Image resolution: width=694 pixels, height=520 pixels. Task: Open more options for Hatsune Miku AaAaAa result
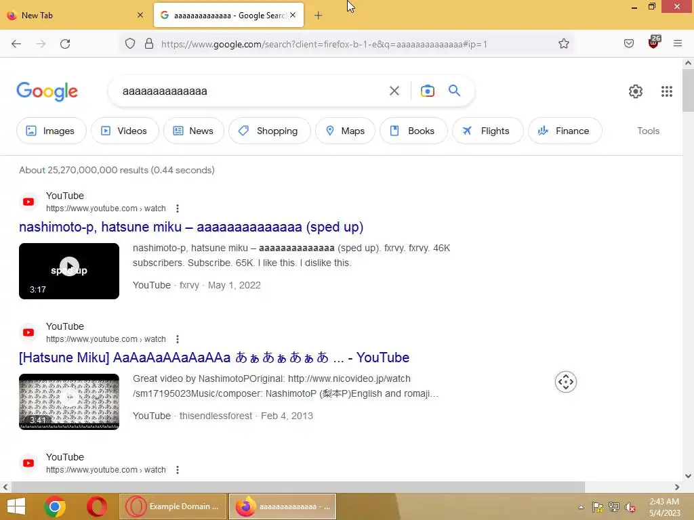pyautogui.click(x=178, y=339)
